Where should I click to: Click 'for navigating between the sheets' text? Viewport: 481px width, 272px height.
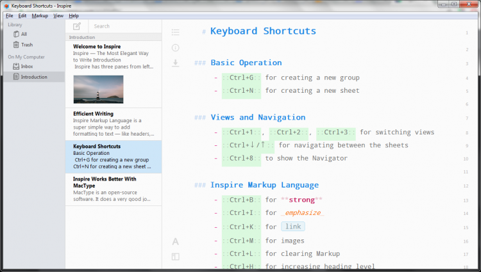(343, 145)
